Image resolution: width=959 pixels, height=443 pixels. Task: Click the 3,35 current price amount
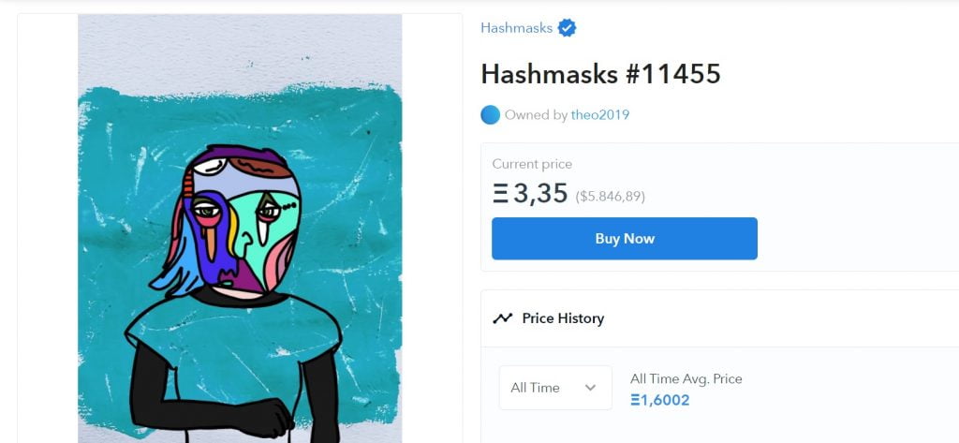tap(540, 194)
